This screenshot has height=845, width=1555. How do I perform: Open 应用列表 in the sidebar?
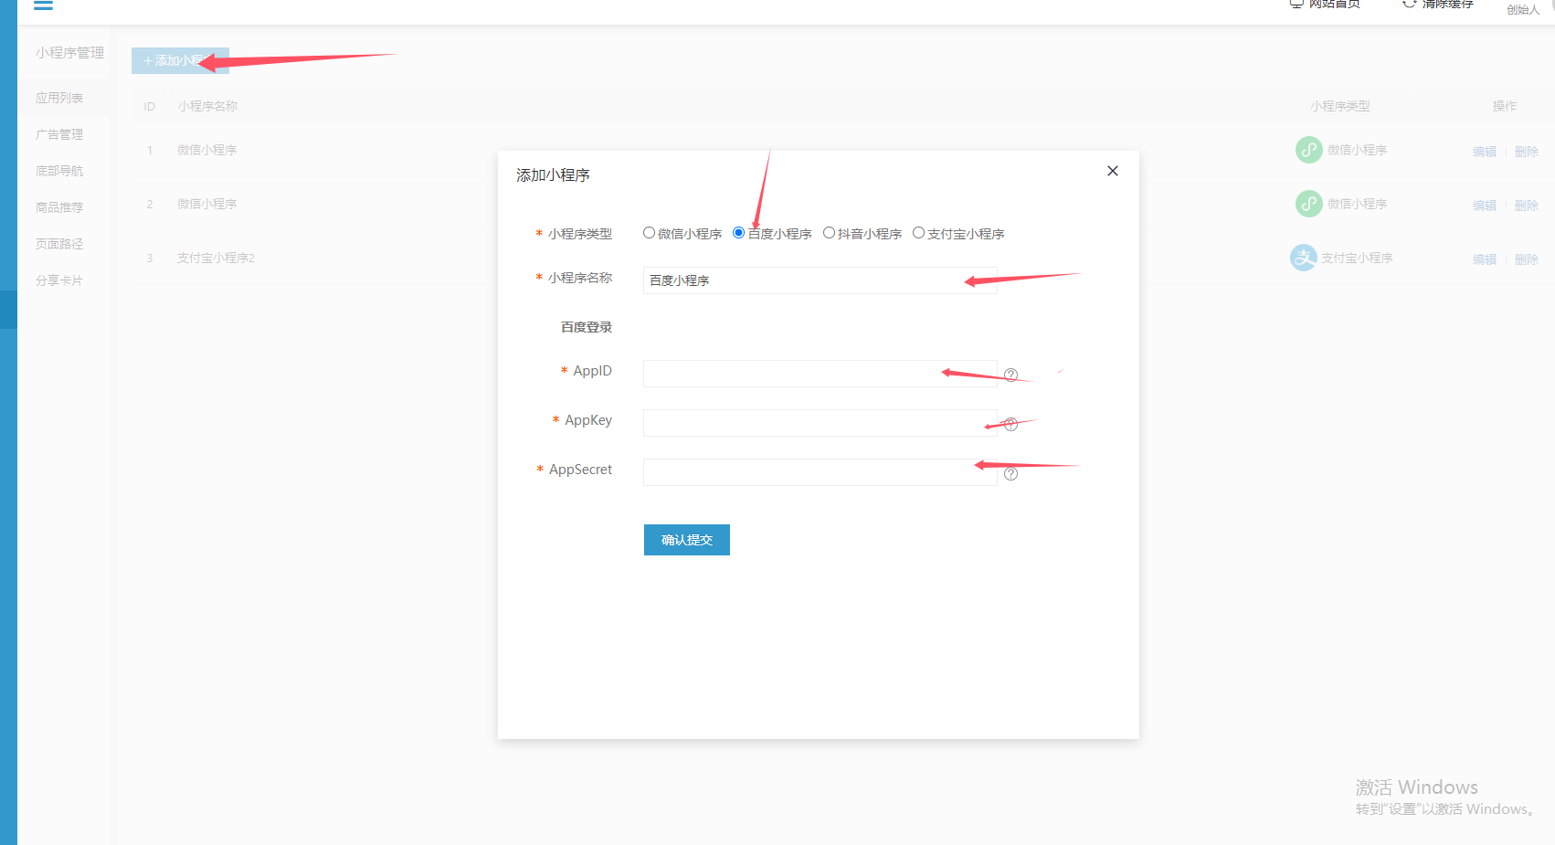tap(59, 98)
